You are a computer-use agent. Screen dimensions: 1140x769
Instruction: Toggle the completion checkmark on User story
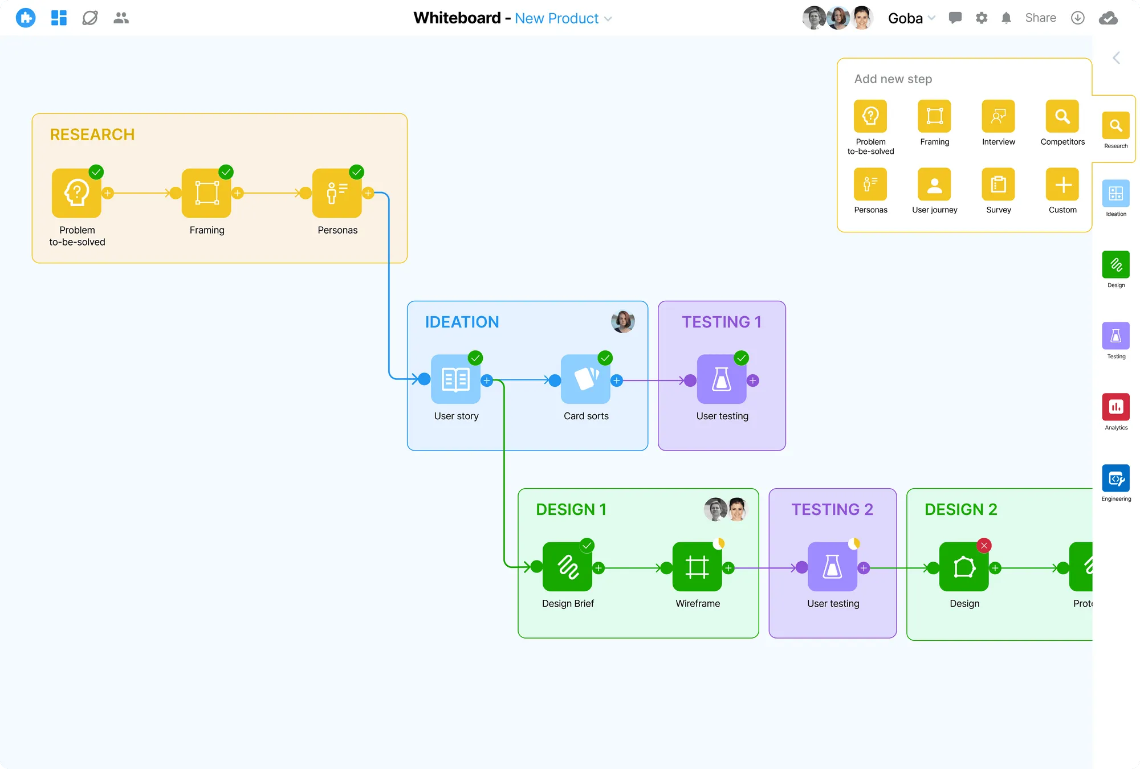coord(476,358)
